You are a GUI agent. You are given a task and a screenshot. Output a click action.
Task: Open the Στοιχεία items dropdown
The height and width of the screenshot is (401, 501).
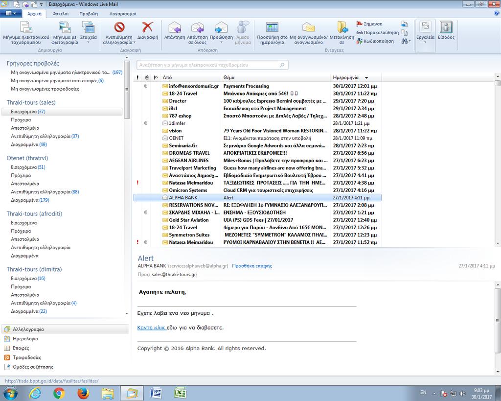point(88,32)
